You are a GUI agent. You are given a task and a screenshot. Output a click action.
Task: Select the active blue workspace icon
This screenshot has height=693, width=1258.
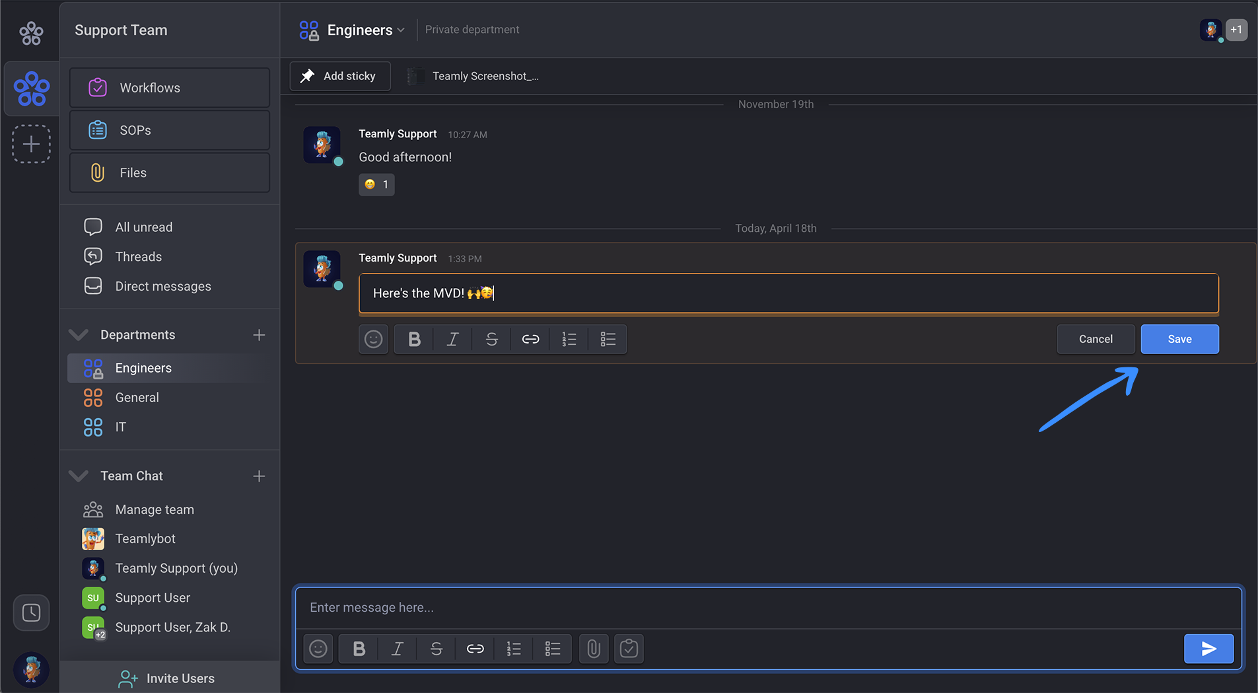pyautogui.click(x=32, y=89)
